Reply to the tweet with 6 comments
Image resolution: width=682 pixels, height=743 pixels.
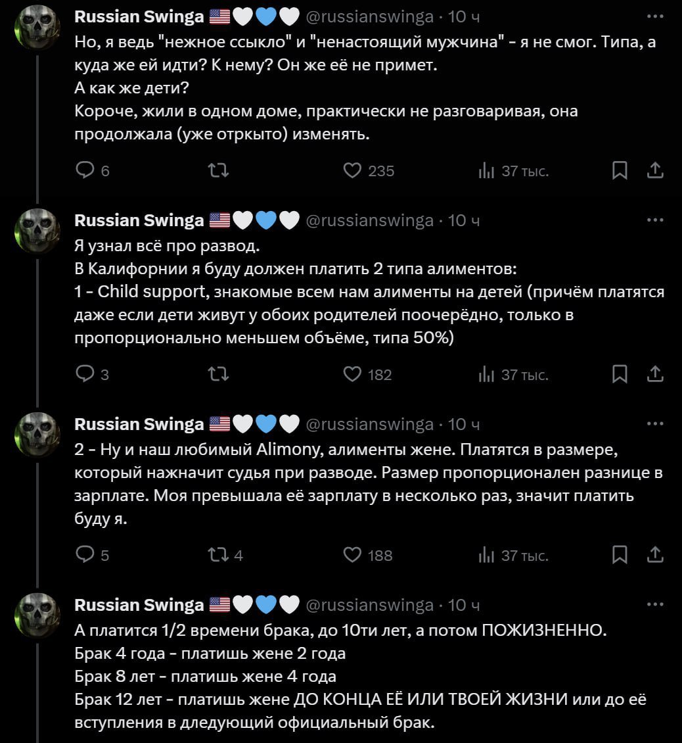coord(86,171)
